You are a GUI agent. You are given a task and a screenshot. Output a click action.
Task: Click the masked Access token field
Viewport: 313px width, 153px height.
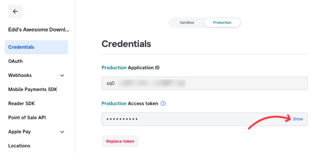pyautogui.click(x=205, y=119)
